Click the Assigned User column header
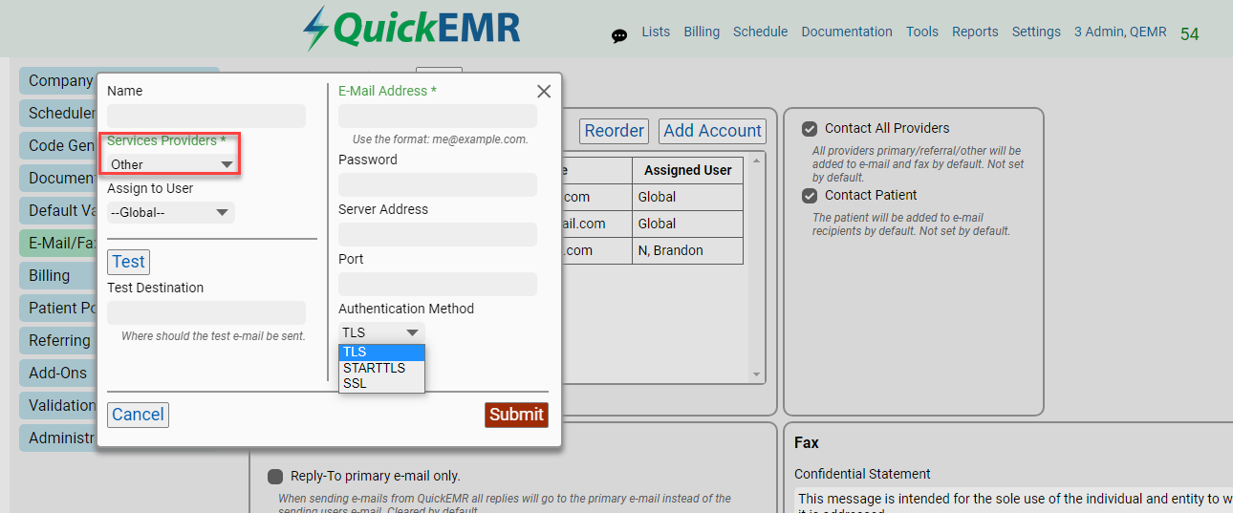The height and width of the screenshot is (513, 1233). pyautogui.click(x=687, y=171)
